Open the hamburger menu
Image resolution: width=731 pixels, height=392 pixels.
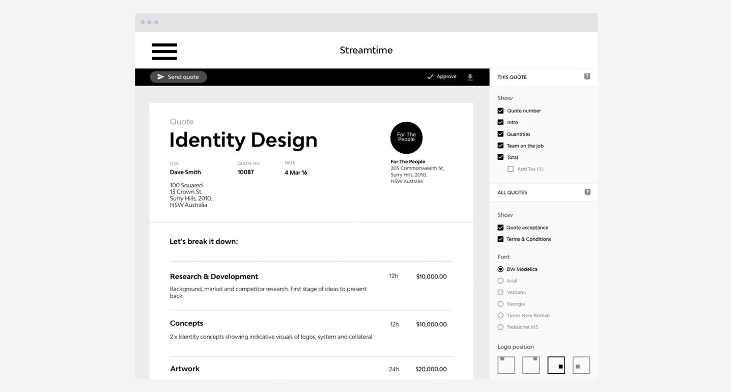click(164, 51)
